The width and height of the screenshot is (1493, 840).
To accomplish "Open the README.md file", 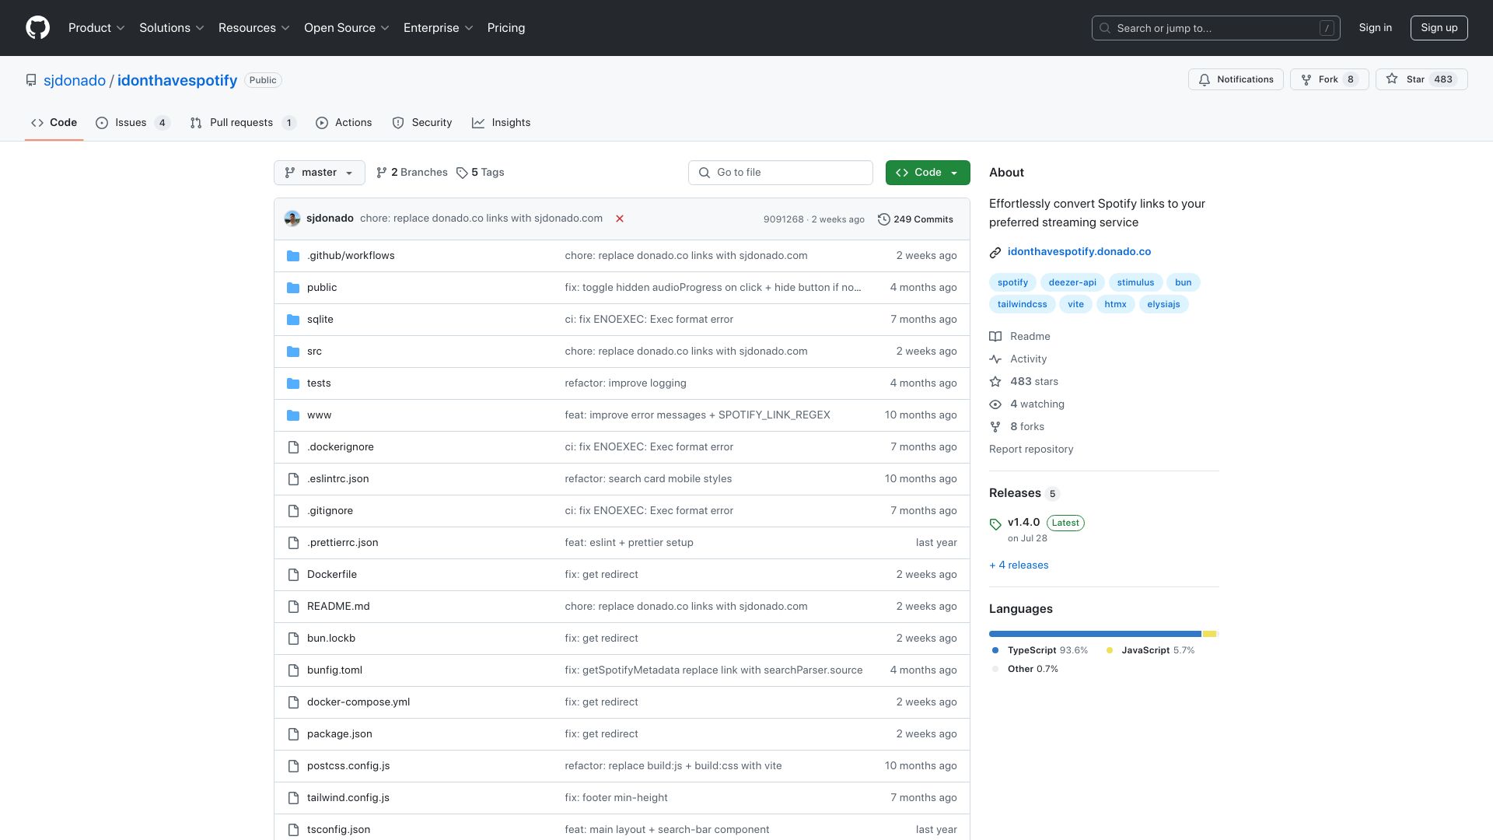I will (x=338, y=607).
